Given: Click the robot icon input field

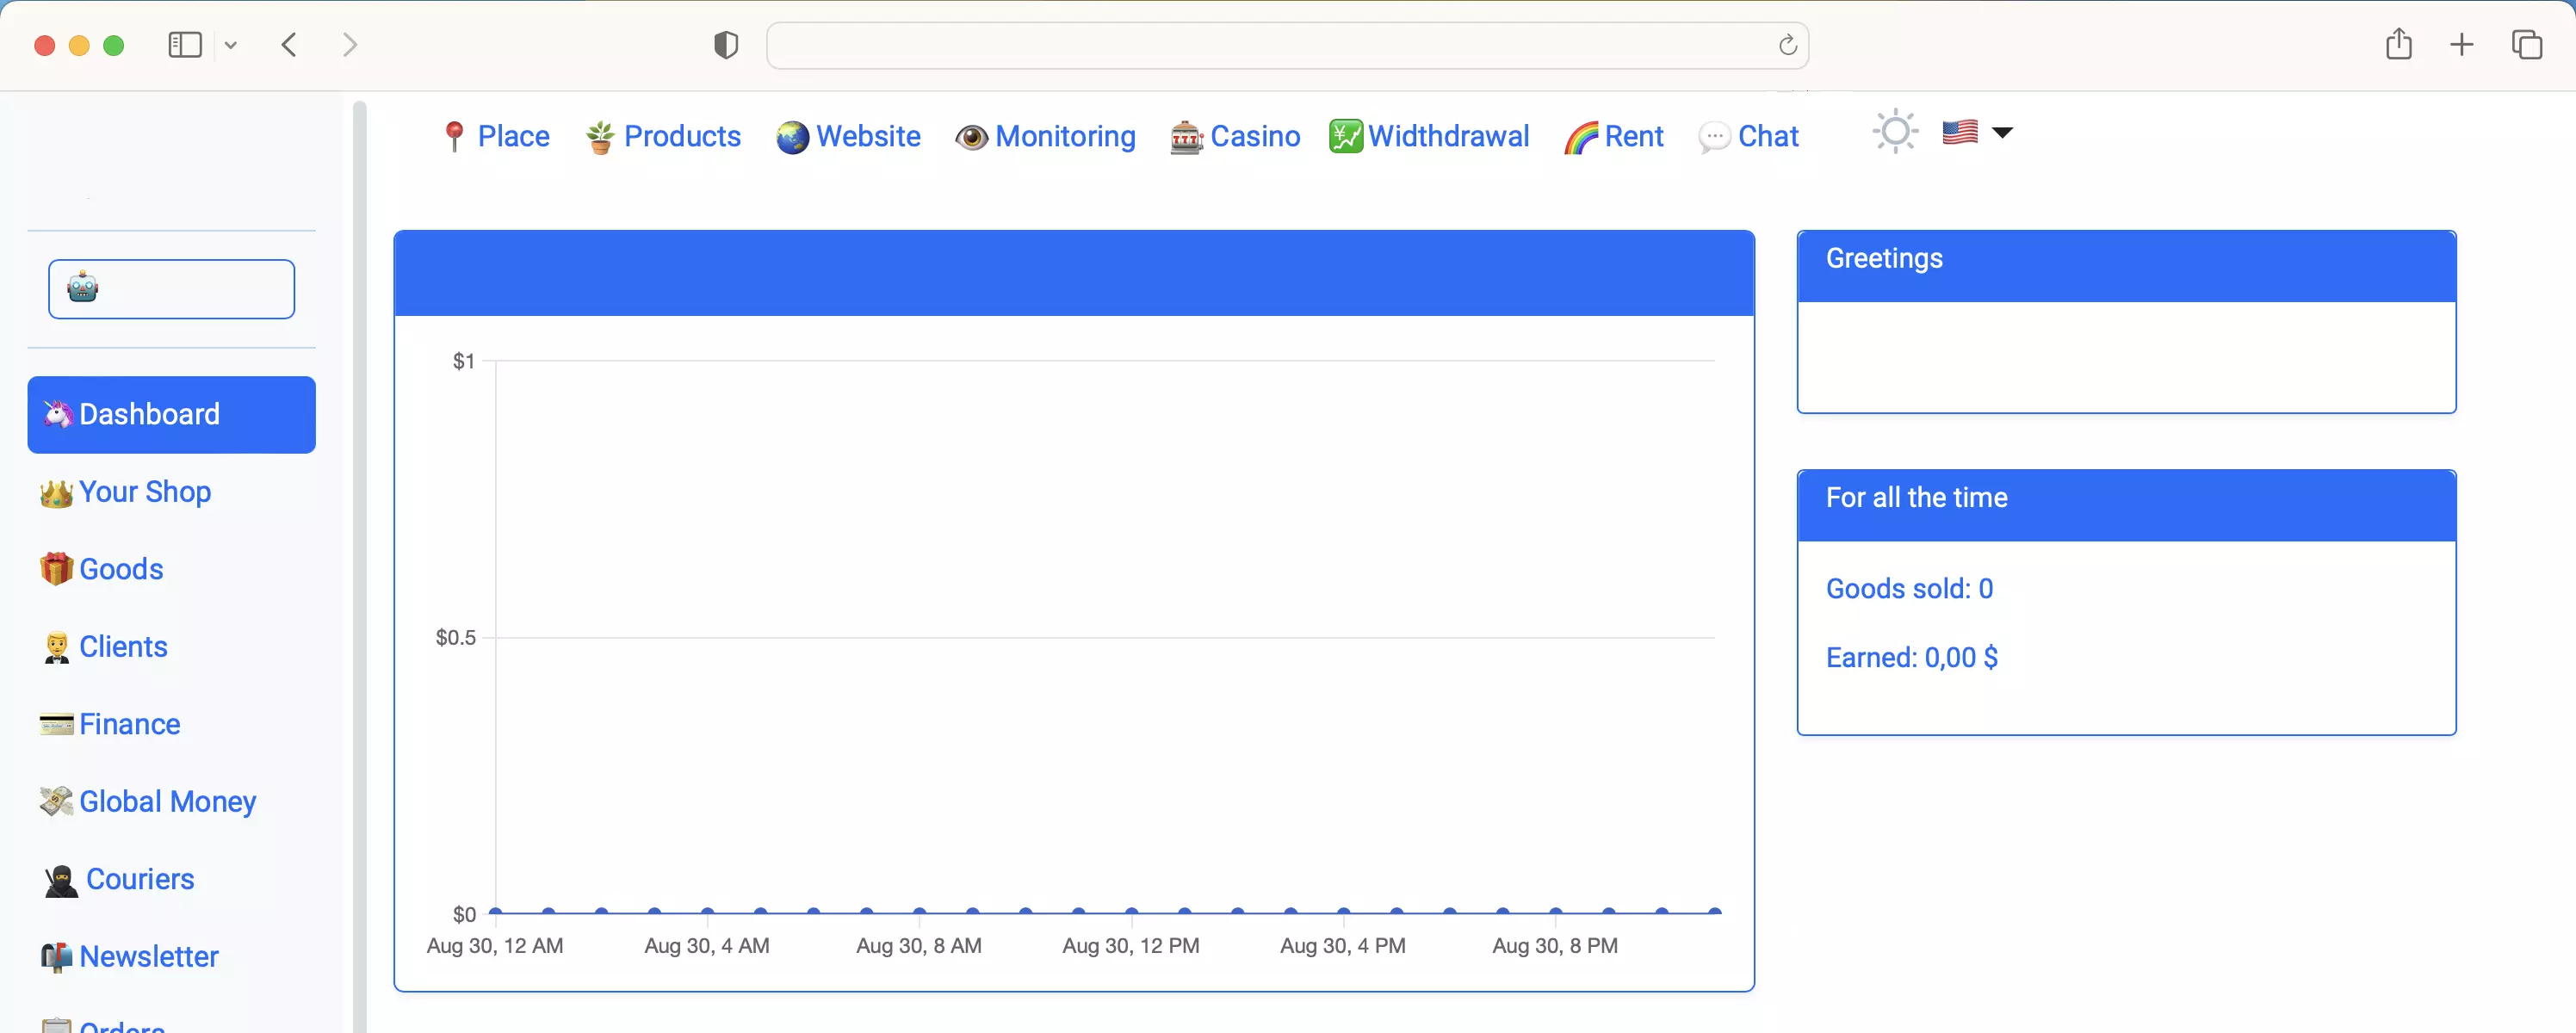Looking at the screenshot, I should [x=172, y=289].
